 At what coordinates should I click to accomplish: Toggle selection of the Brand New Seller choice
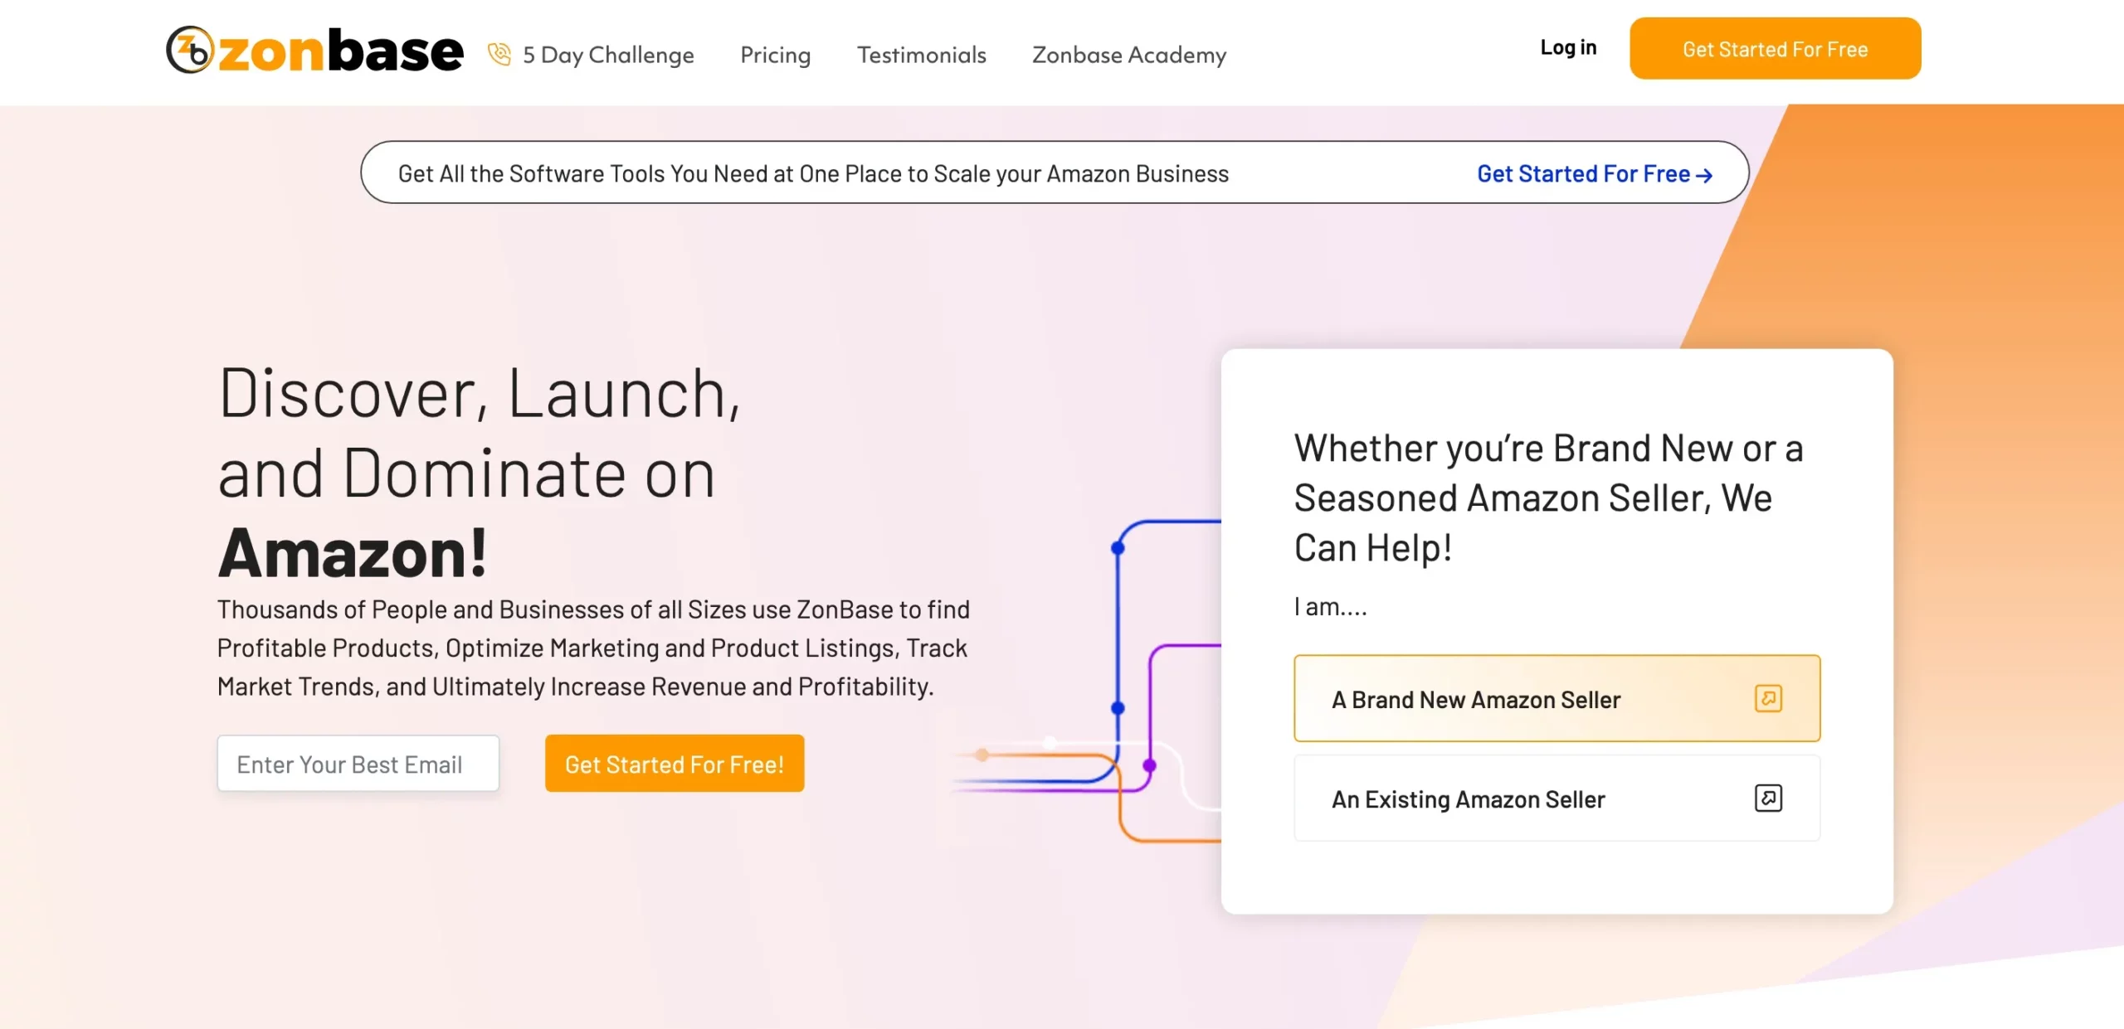1556,698
